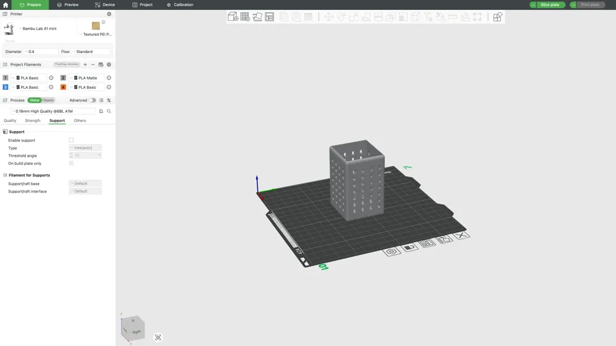
Task: Select the Measure tool
Action: click(x=453, y=17)
